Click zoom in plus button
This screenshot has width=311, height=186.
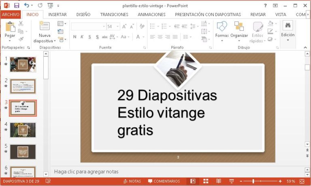pos(280,181)
